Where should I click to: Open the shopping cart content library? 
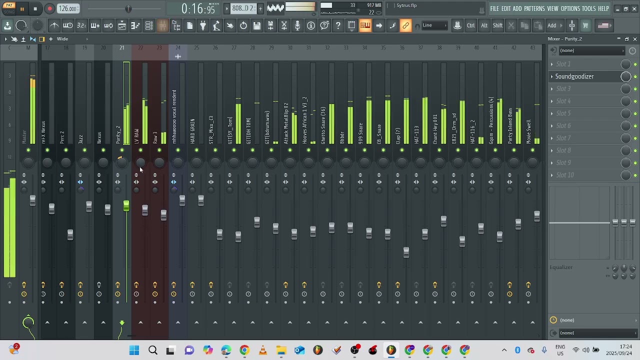(x=585, y=25)
